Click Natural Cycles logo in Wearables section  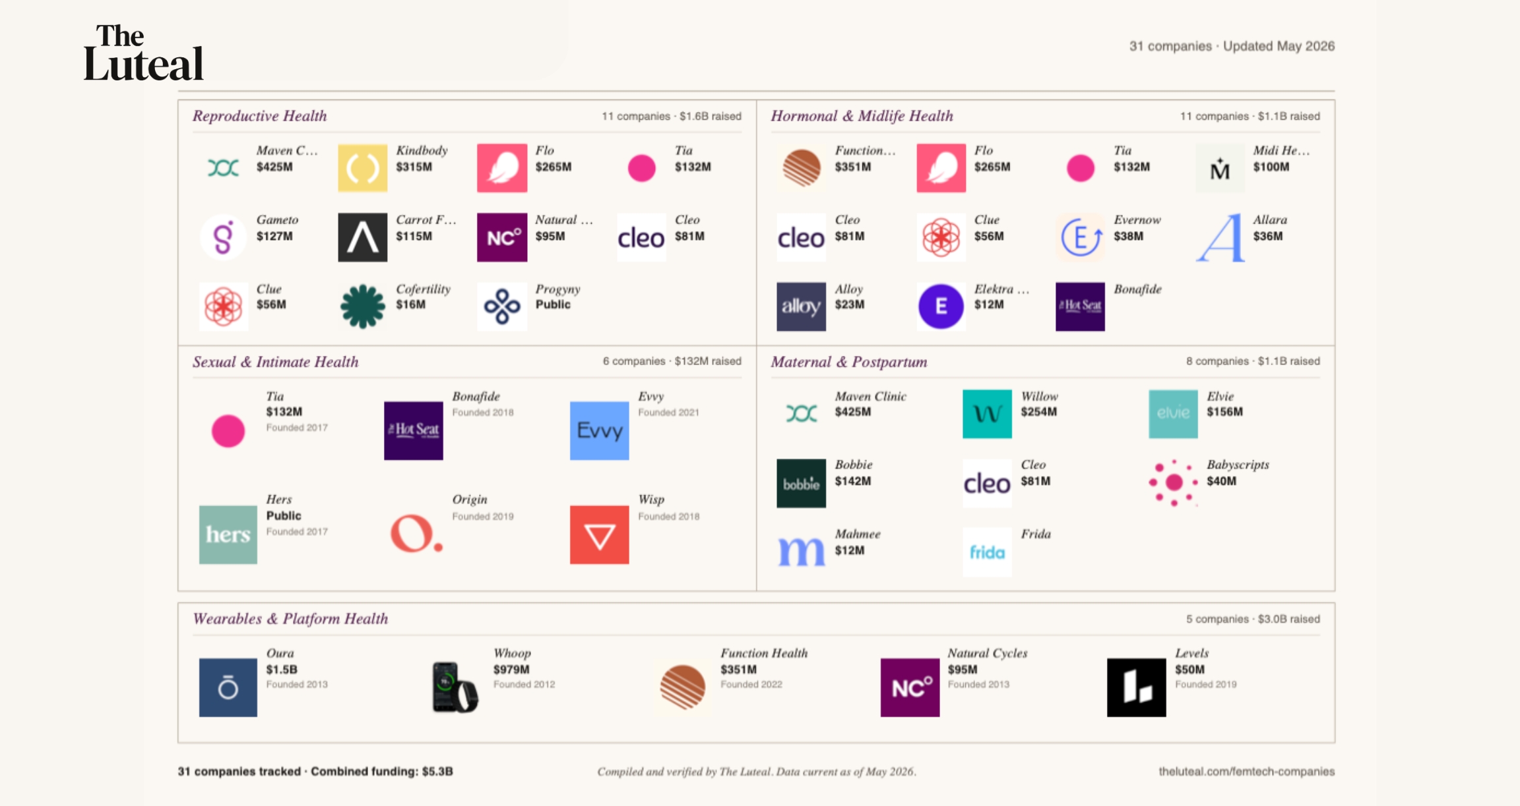tap(910, 687)
